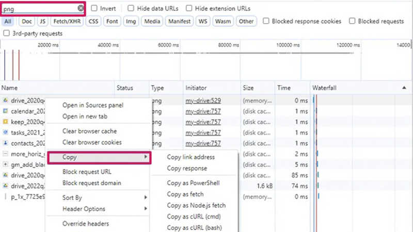
Task: Click the Waterfall sort arrow icon
Action: pos(403,88)
